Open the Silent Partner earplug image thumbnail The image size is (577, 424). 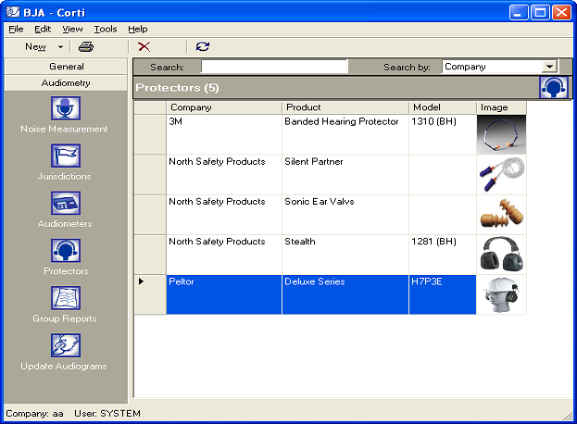(x=501, y=175)
